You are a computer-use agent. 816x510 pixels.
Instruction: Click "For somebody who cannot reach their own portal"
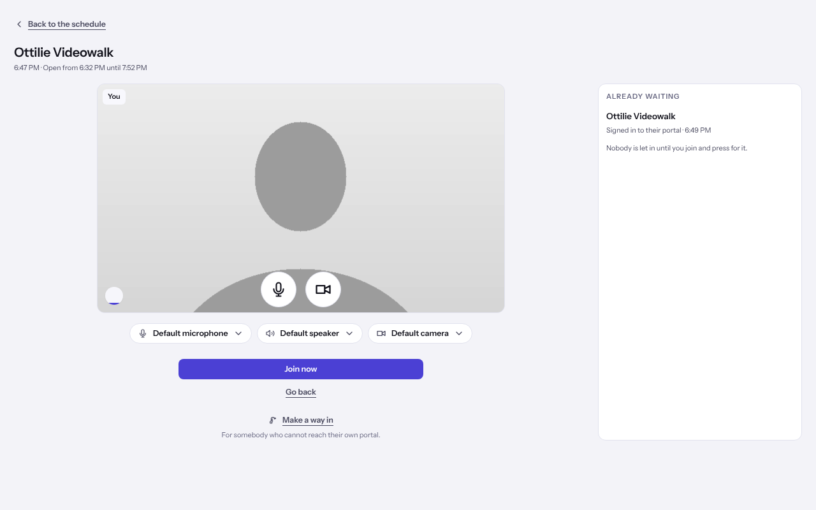pos(301,435)
